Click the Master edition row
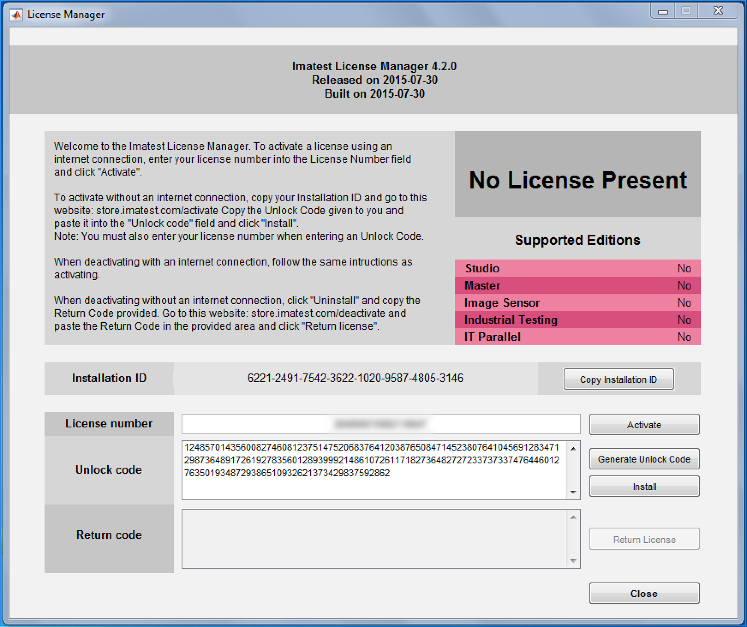The width and height of the screenshot is (747, 627). pos(577,285)
